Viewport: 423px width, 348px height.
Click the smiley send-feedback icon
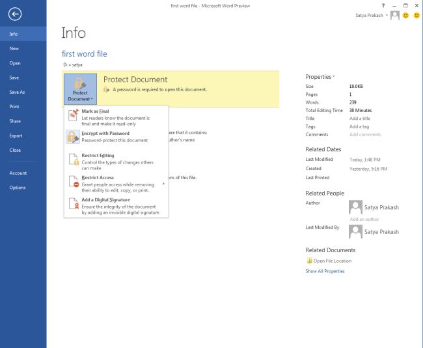coord(405,16)
